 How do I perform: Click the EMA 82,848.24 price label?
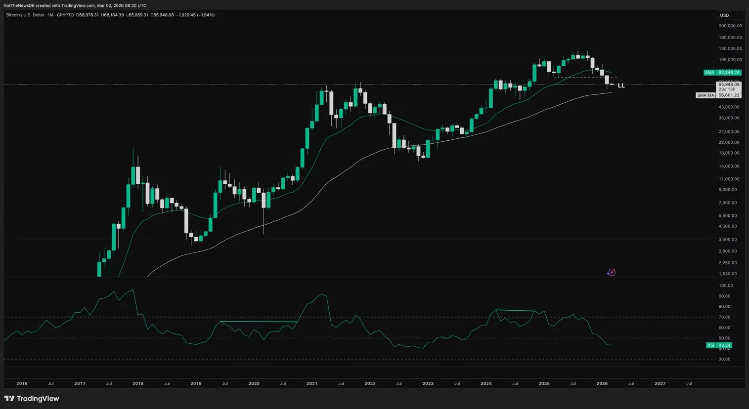[722, 73]
